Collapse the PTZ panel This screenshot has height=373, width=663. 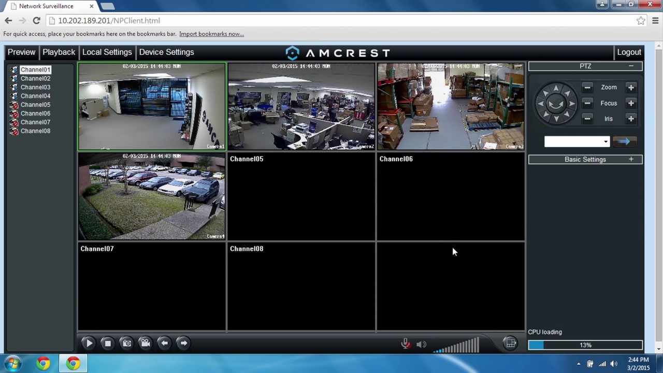click(x=631, y=66)
